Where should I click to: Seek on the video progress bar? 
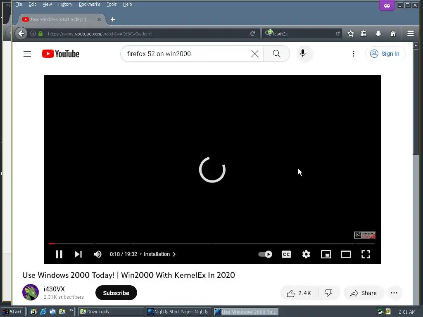pos(212,244)
